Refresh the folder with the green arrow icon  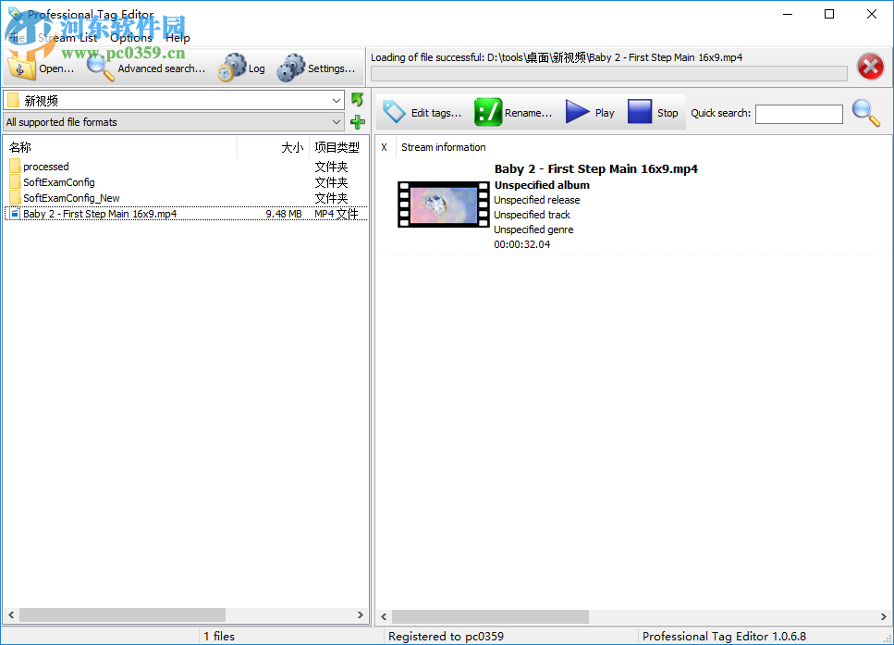click(358, 99)
